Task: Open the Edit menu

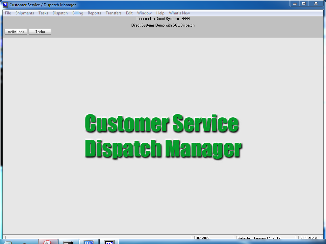Action: coord(129,13)
